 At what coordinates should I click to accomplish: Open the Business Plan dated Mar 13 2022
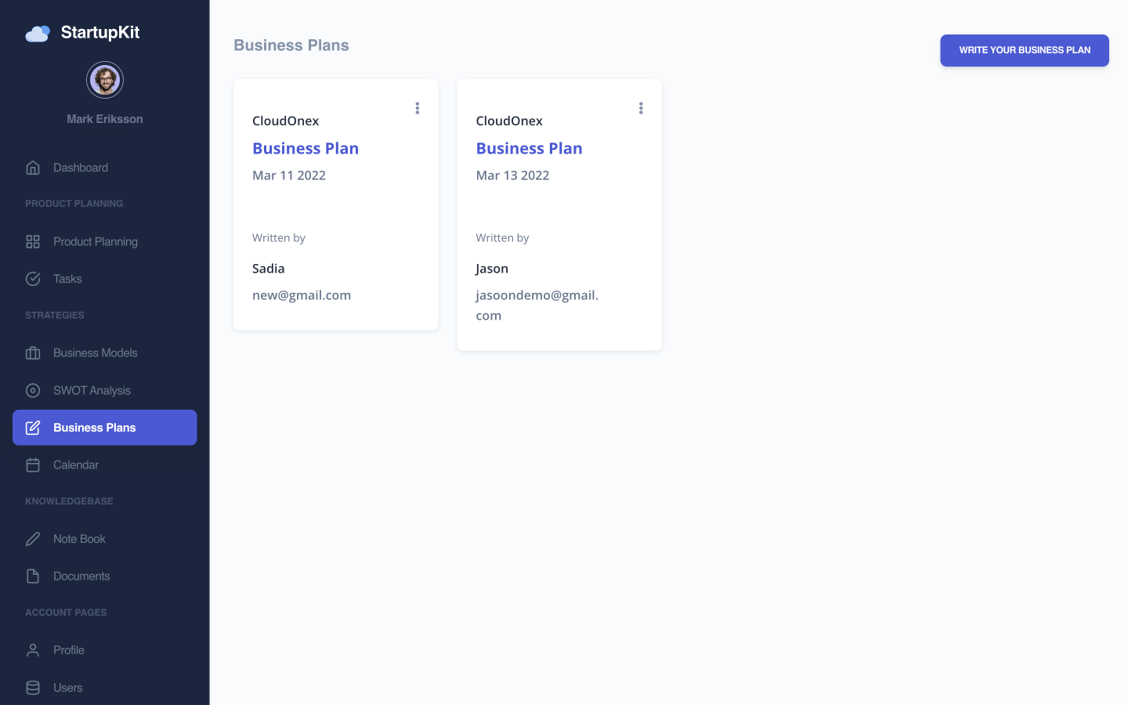click(529, 149)
